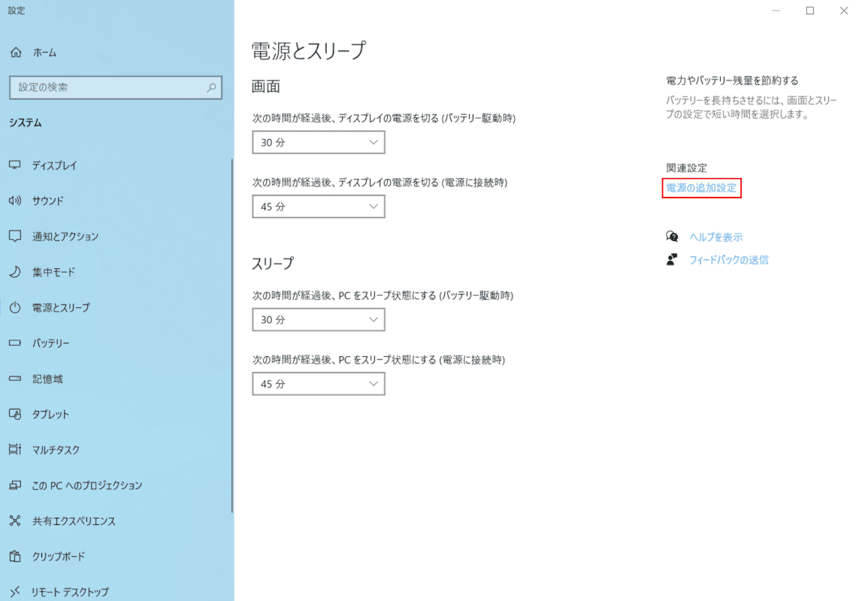Open 電源の追加設定 link

[x=701, y=188]
